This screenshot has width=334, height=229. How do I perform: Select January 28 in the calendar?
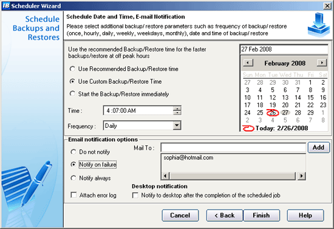[x=260, y=82]
